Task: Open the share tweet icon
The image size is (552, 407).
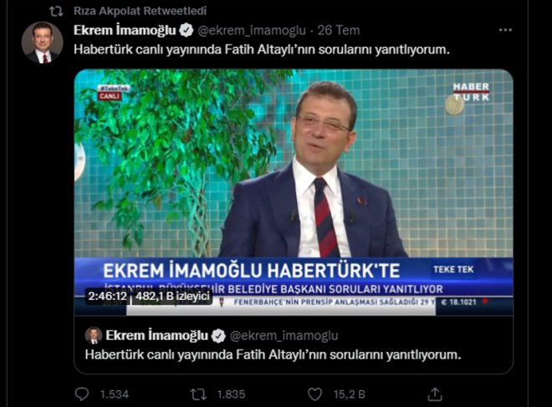Action: pyautogui.click(x=435, y=394)
